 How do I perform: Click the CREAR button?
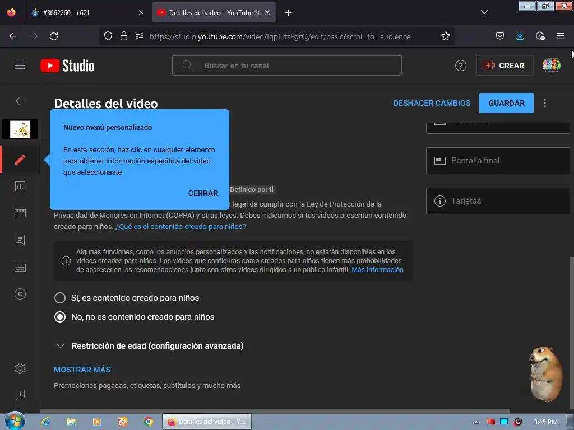(x=505, y=66)
